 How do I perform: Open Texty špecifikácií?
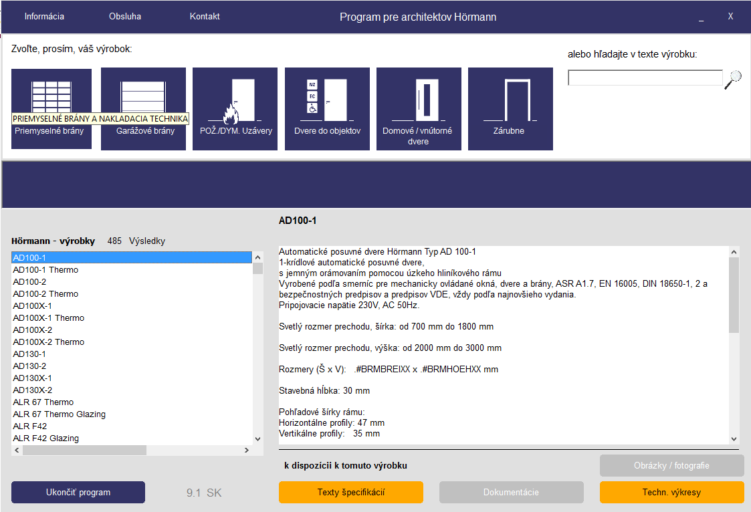350,493
